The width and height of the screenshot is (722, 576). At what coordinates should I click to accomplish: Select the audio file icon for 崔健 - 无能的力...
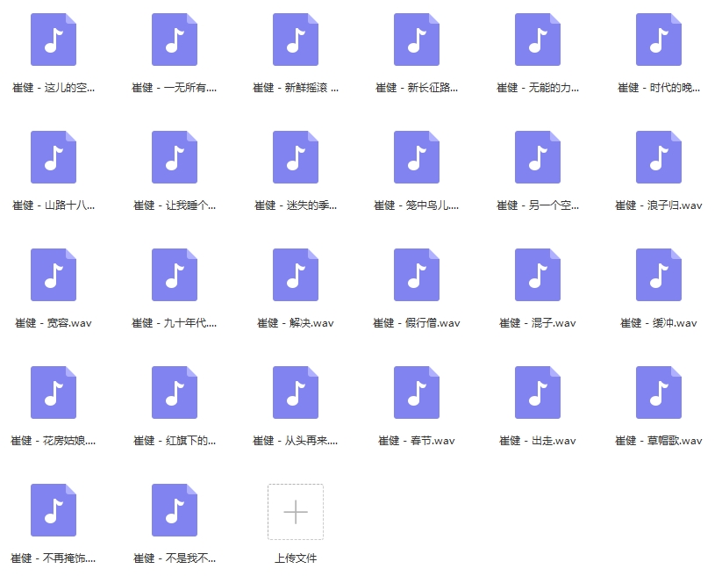[538, 40]
